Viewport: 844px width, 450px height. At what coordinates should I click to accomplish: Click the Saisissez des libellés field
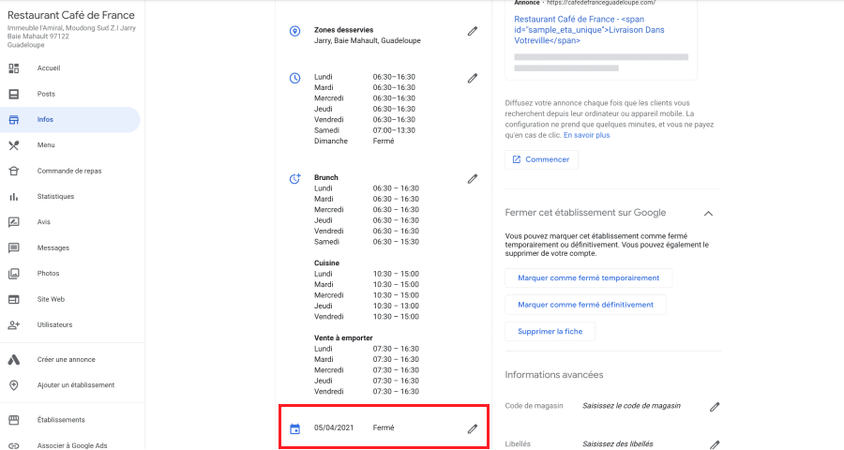618,444
